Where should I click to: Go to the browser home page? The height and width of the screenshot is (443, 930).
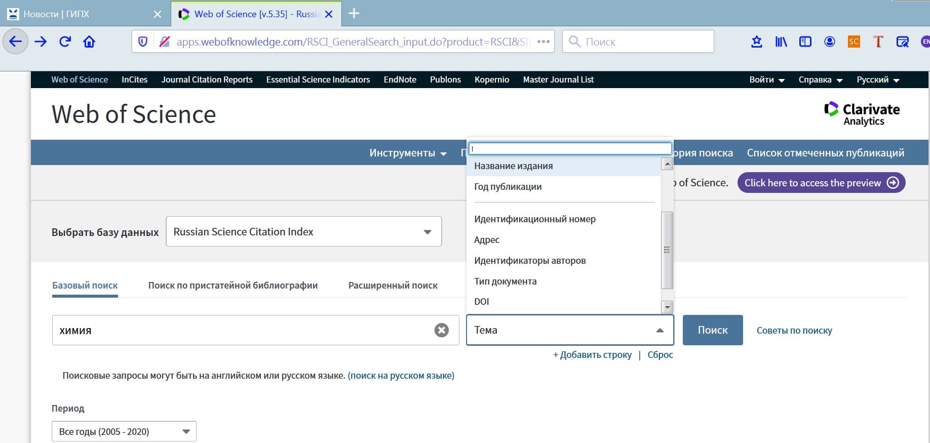coord(89,42)
